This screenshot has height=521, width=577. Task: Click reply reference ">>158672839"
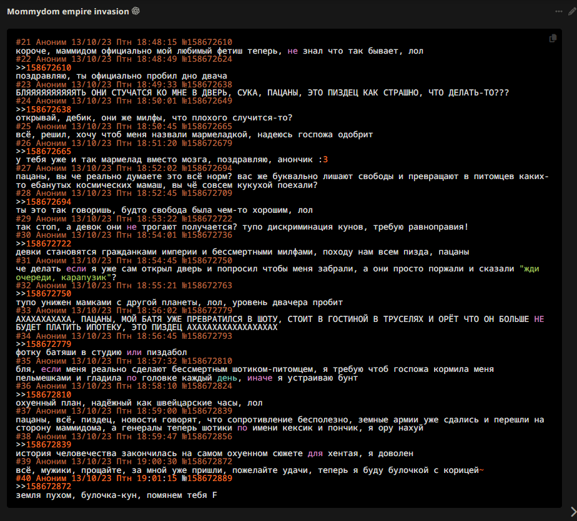(x=44, y=445)
